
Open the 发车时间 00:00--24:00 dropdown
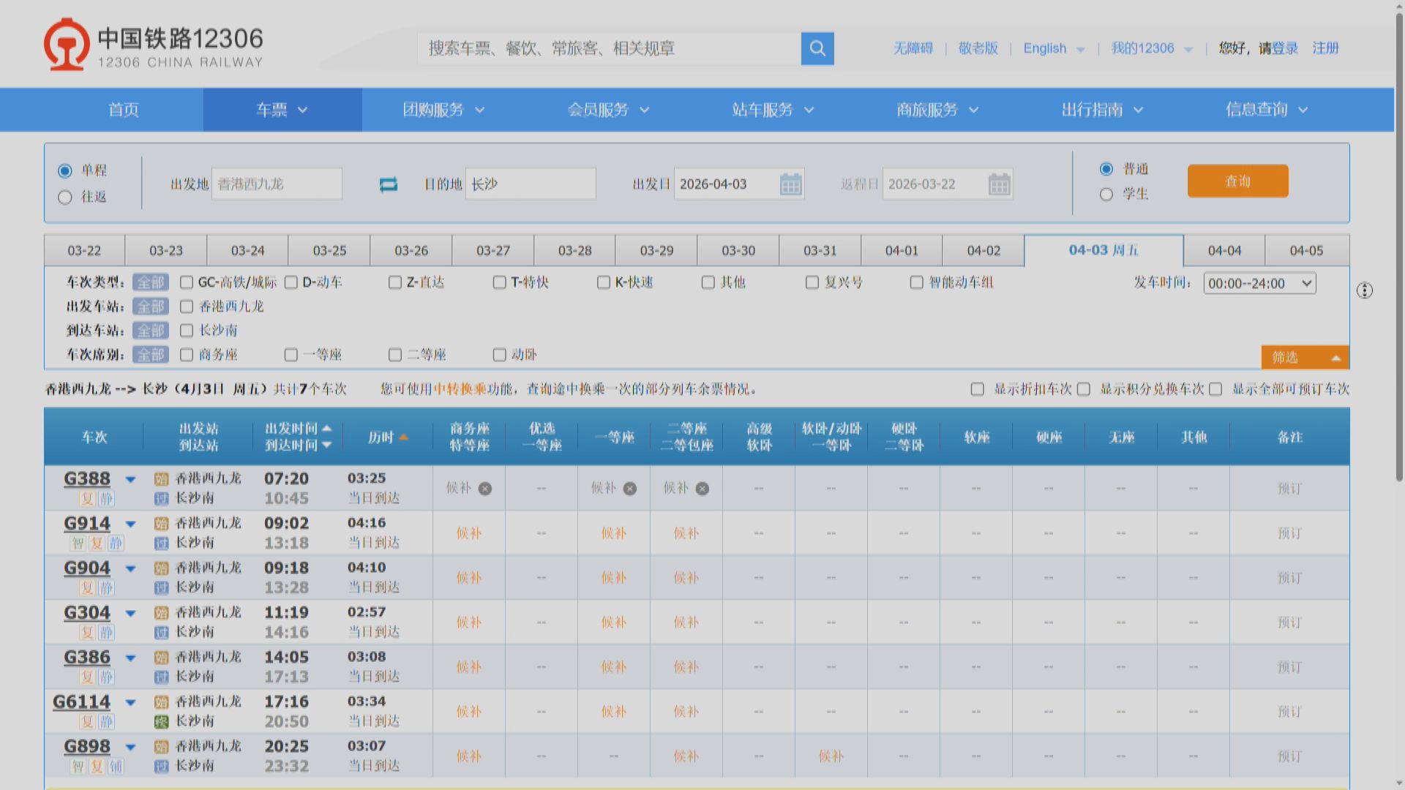[x=1259, y=283]
